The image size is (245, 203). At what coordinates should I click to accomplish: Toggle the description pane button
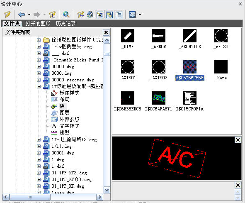(119, 15)
